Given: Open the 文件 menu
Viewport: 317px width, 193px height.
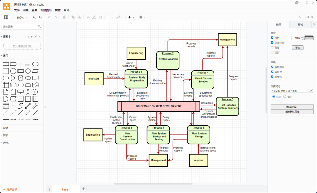Looking at the screenshot, I should pos(17,10).
